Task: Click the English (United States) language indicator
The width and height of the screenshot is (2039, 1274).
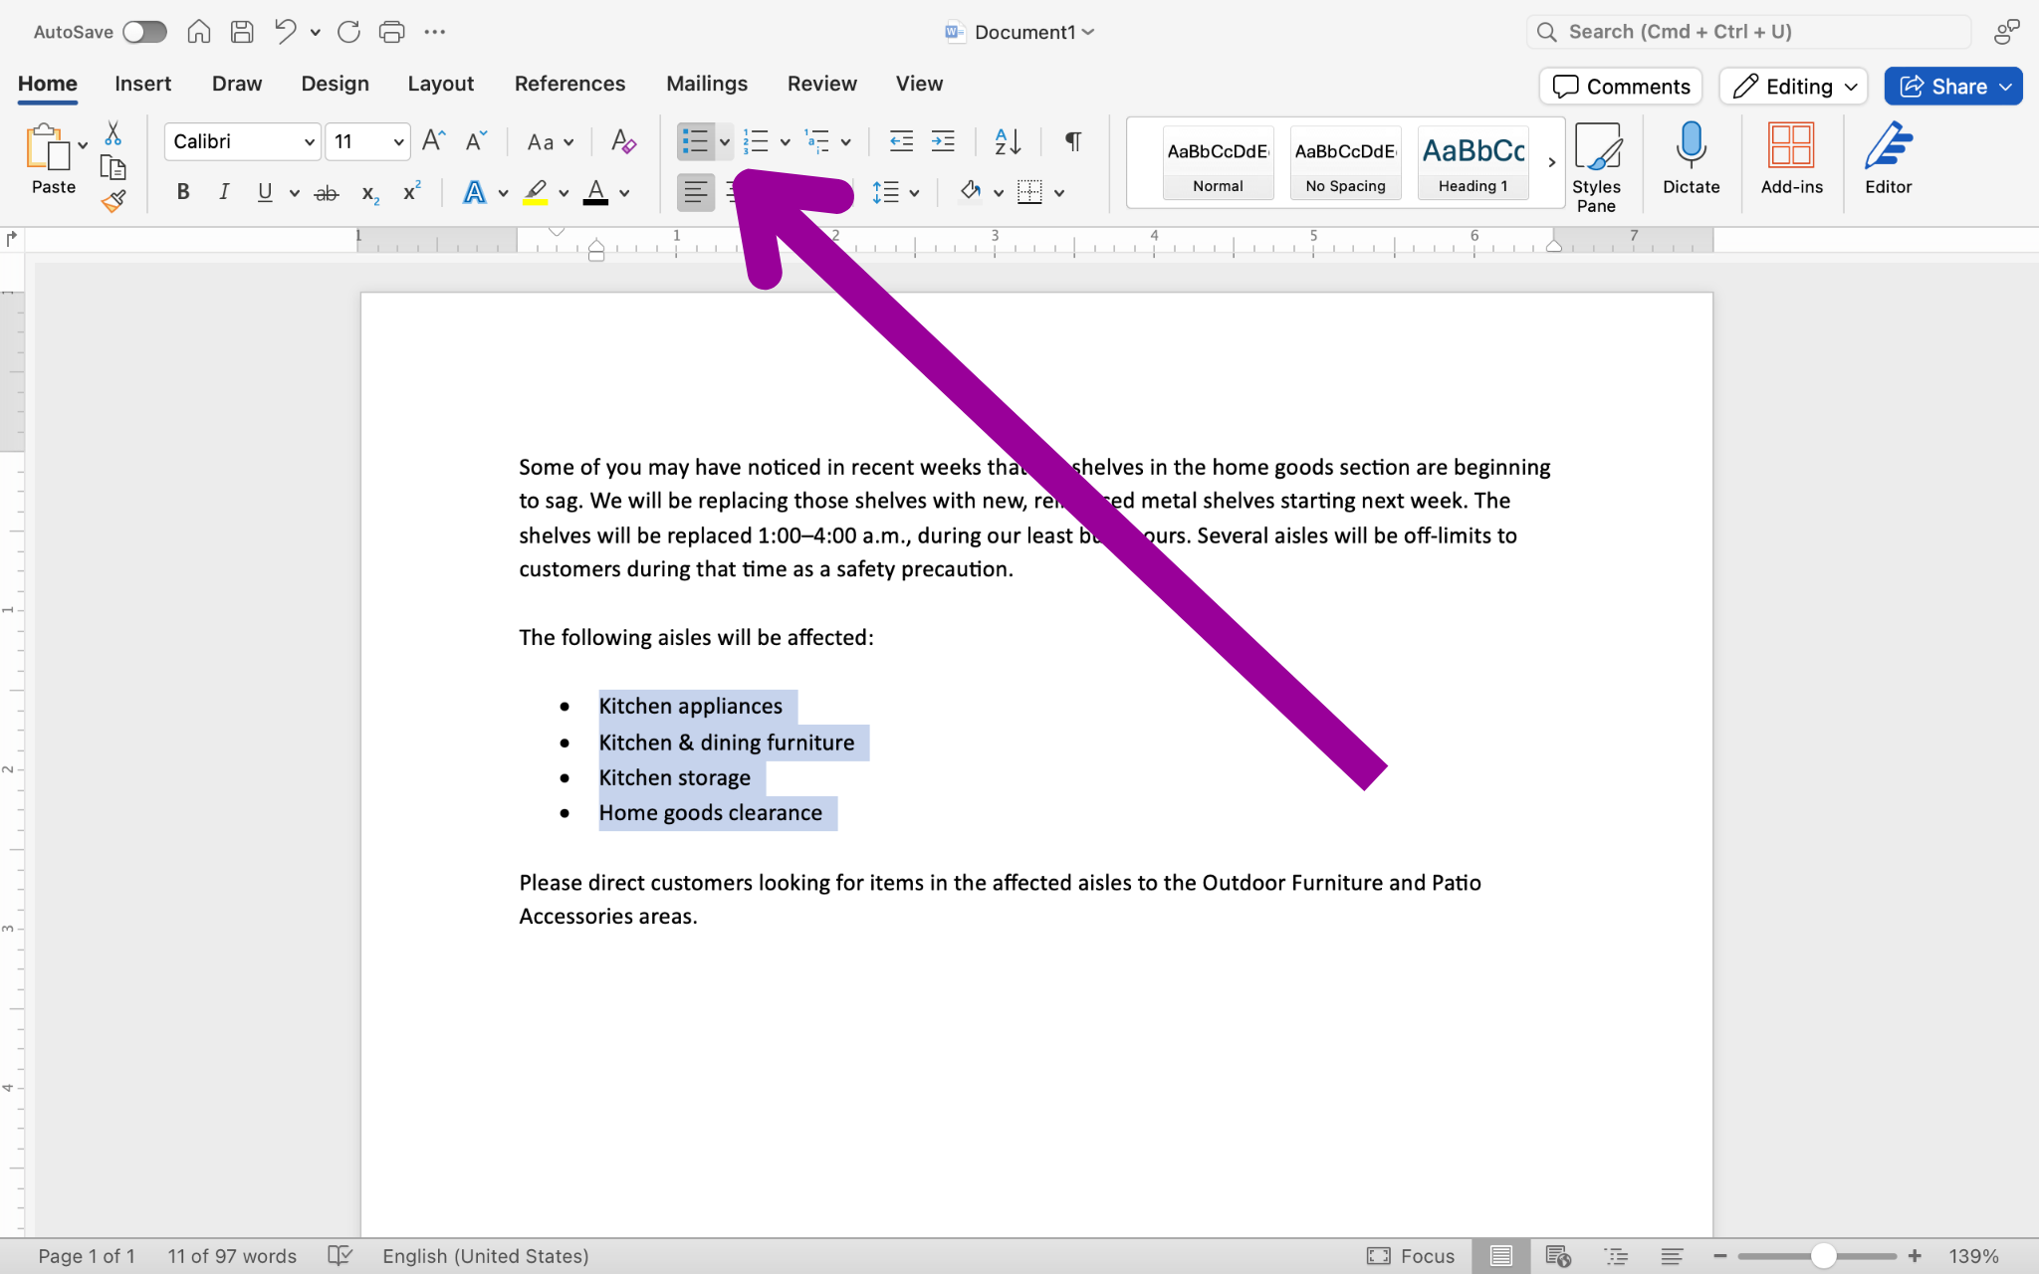Action: point(486,1256)
